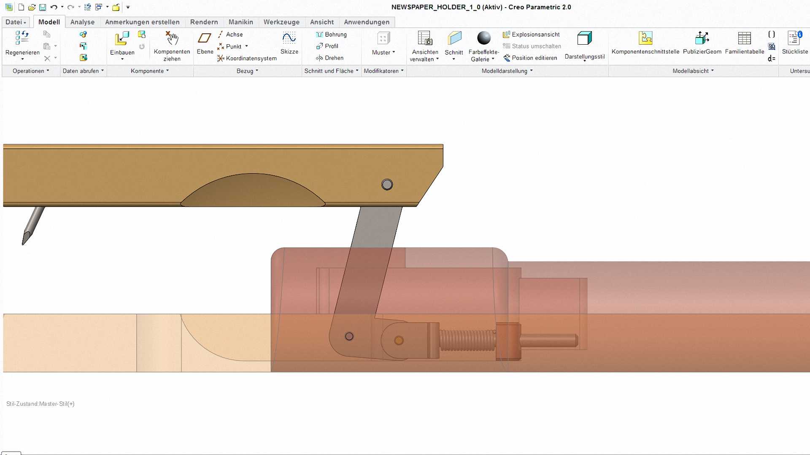Click the parameters brackets icon
Viewport: 810px width, 455px height.
coord(772,35)
